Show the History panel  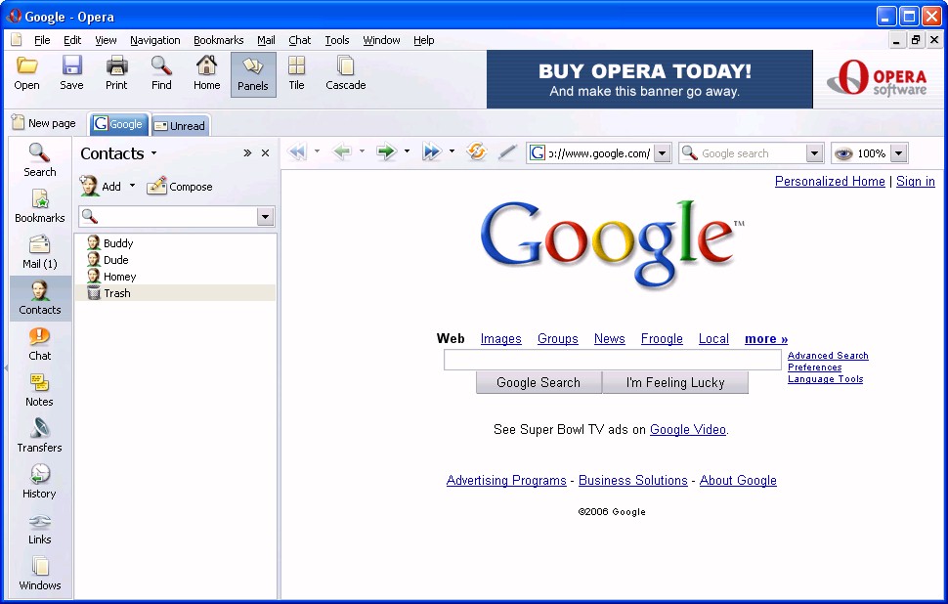tap(39, 482)
